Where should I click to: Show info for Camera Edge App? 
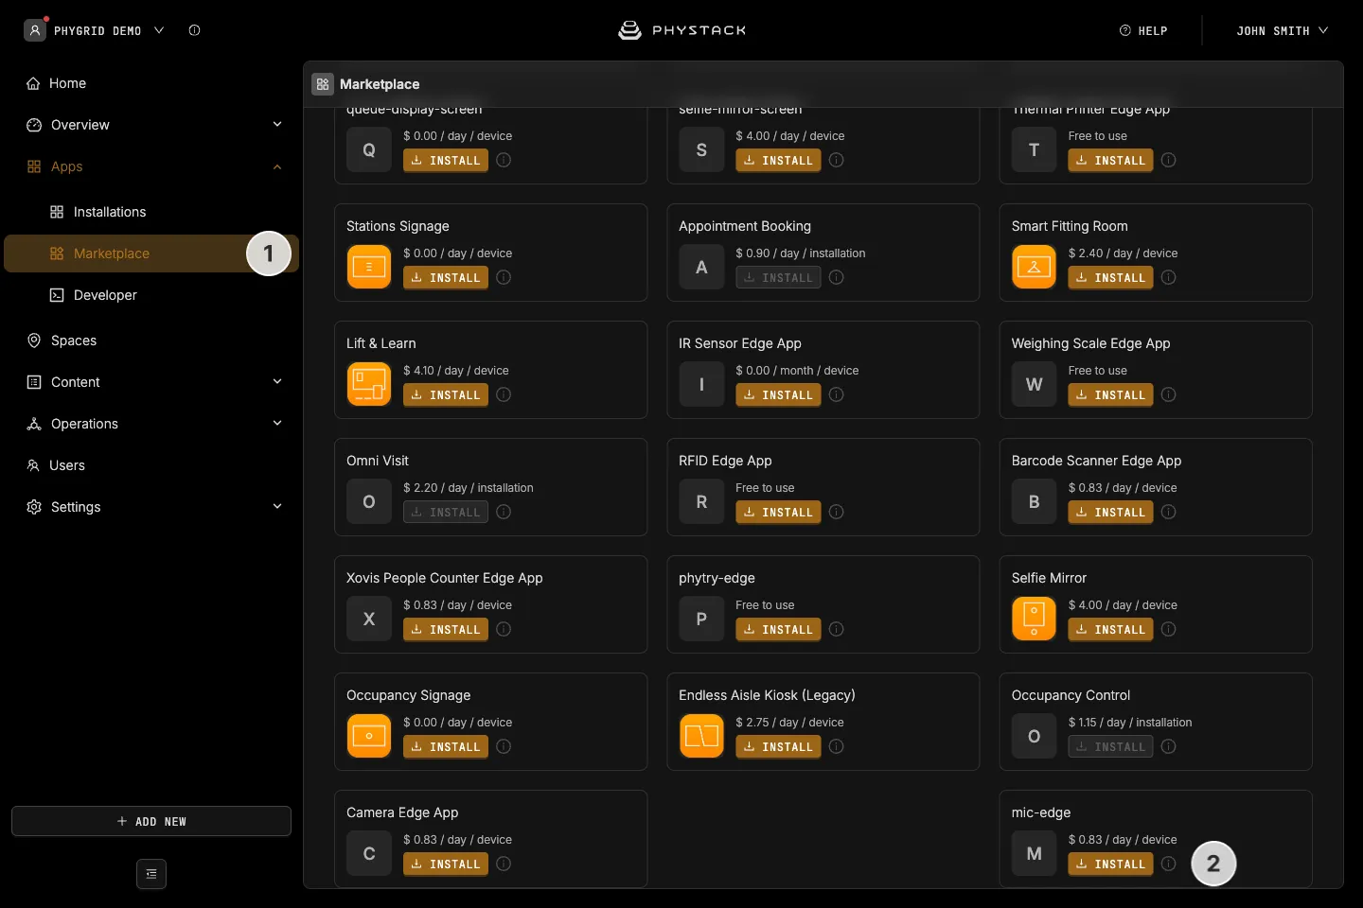tap(504, 864)
